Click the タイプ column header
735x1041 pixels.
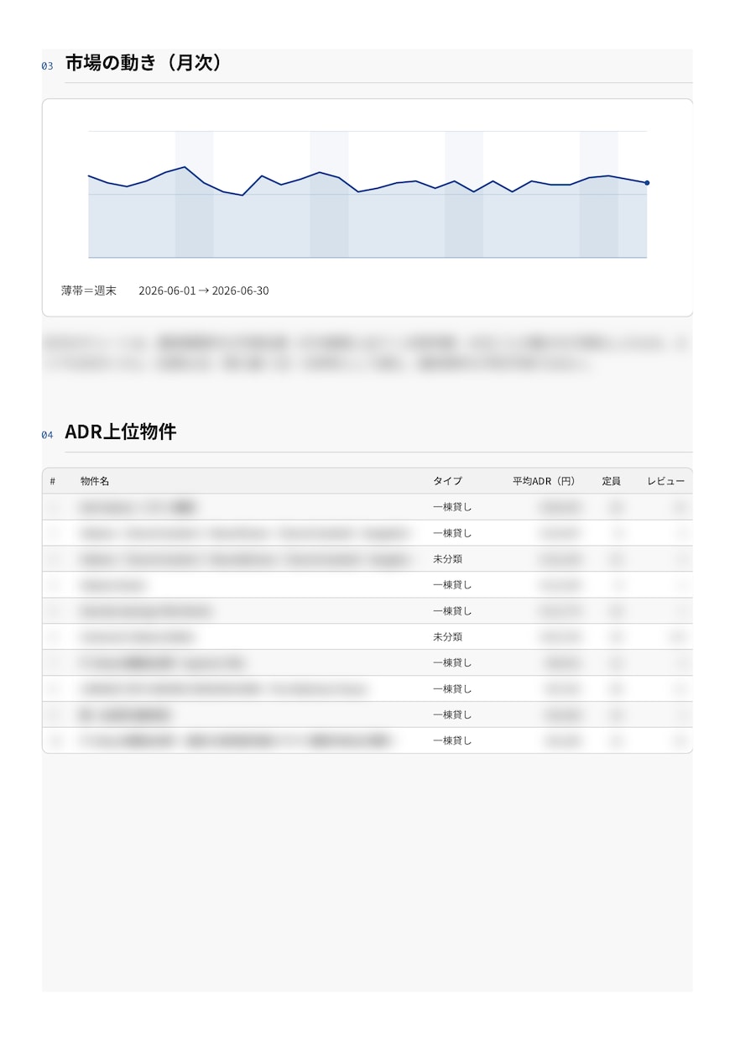click(x=447, y=482)
